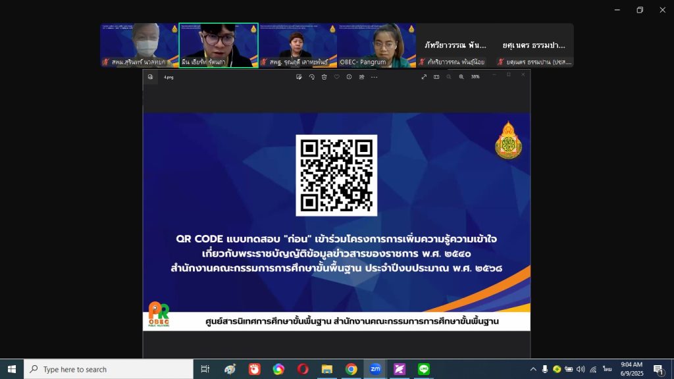674x379 pixels.
Task: Open the LINE app from the taskbar
Action: [x=424, y=369]
